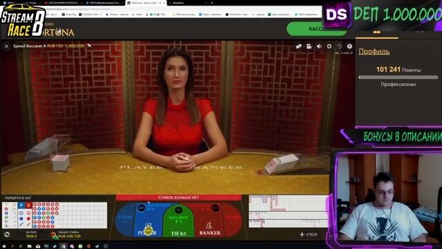The height and width of the screenshot is (249, 442).
Task: Click the lobby circle icon beside balance
Action: (7, 234)
